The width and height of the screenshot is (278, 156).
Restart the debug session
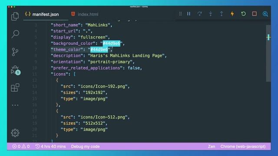click(243, 13)
